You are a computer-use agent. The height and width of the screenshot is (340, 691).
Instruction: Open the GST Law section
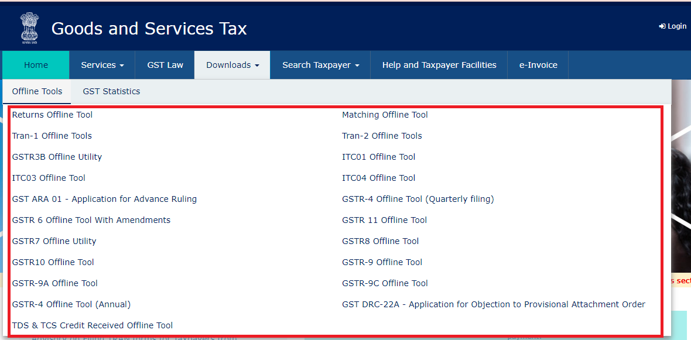click(x=165, y=65)
